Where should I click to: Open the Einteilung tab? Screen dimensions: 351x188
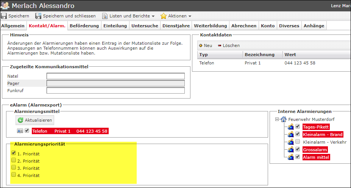(x=115, y=26)
